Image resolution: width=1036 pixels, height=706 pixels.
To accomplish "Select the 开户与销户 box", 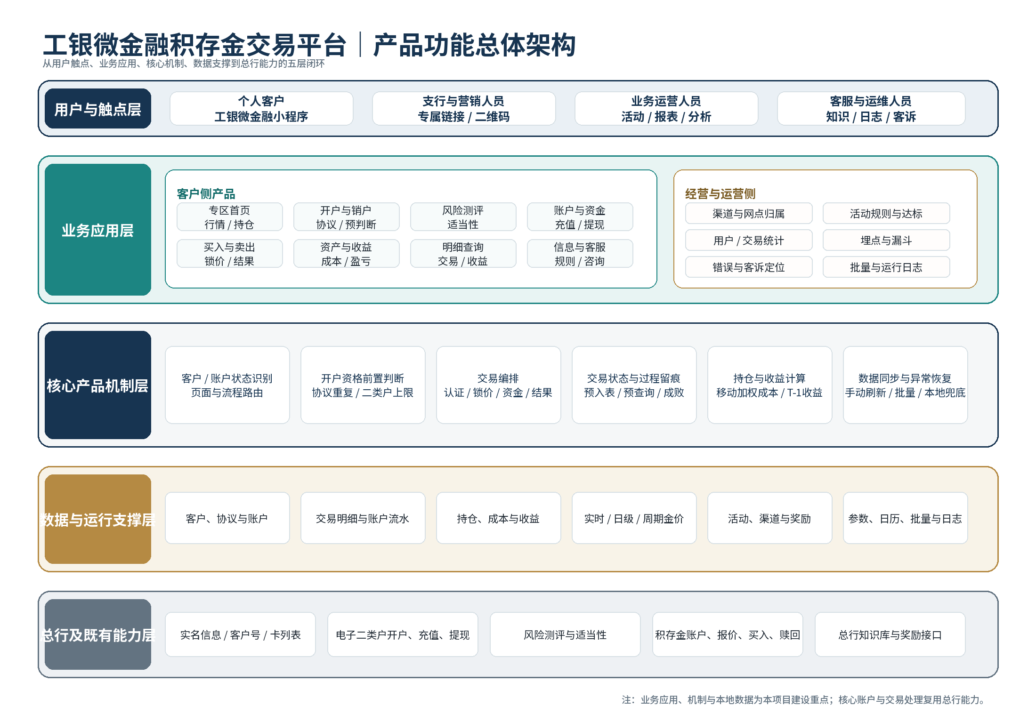I will [x=347, y=217].
